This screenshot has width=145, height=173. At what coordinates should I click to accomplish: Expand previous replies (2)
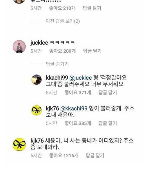pyautogui.click(x=63, y=21)
